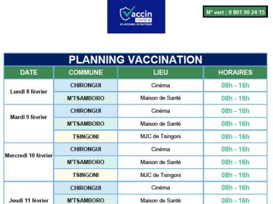This screenshot has width=273, height=204.
Task: Select the Lundi 8 février date cell
Action: click(29, 92)
